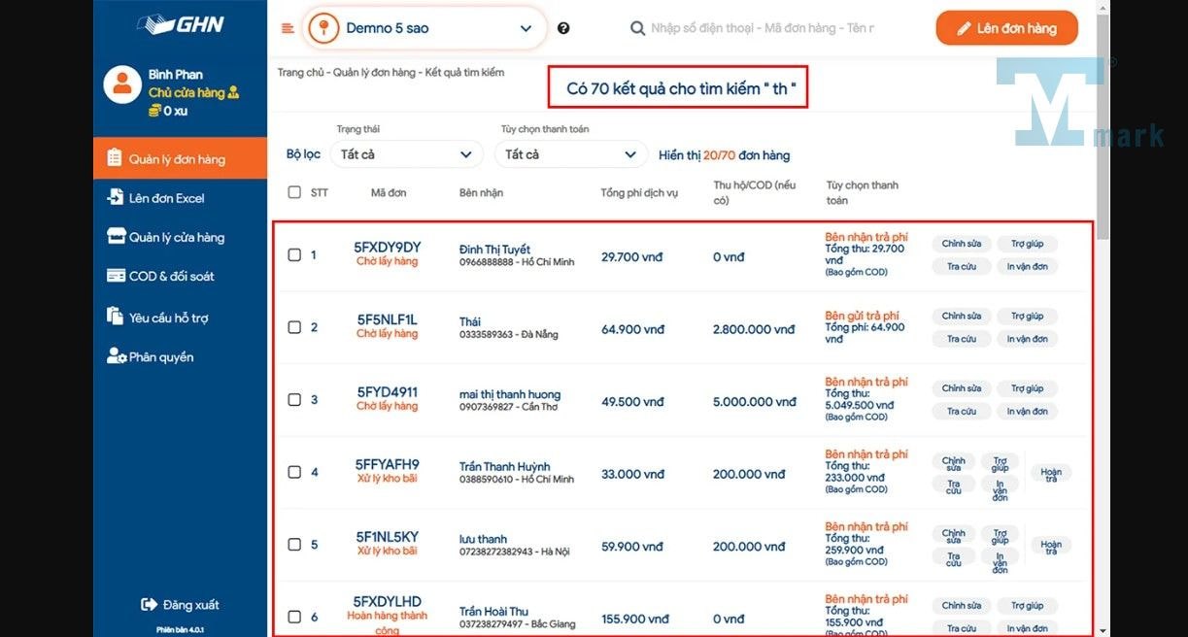The width and height of the screenshot is (1188, 637).
Task: Expand the Trạng thái filter dropdown
Action: [406, 154]
